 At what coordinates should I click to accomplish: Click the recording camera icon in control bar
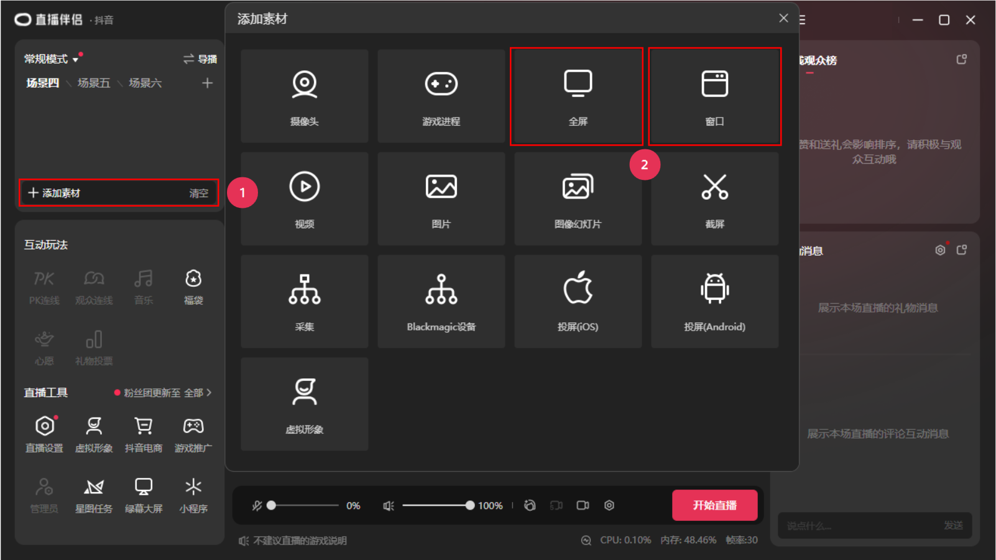[583, 505]
